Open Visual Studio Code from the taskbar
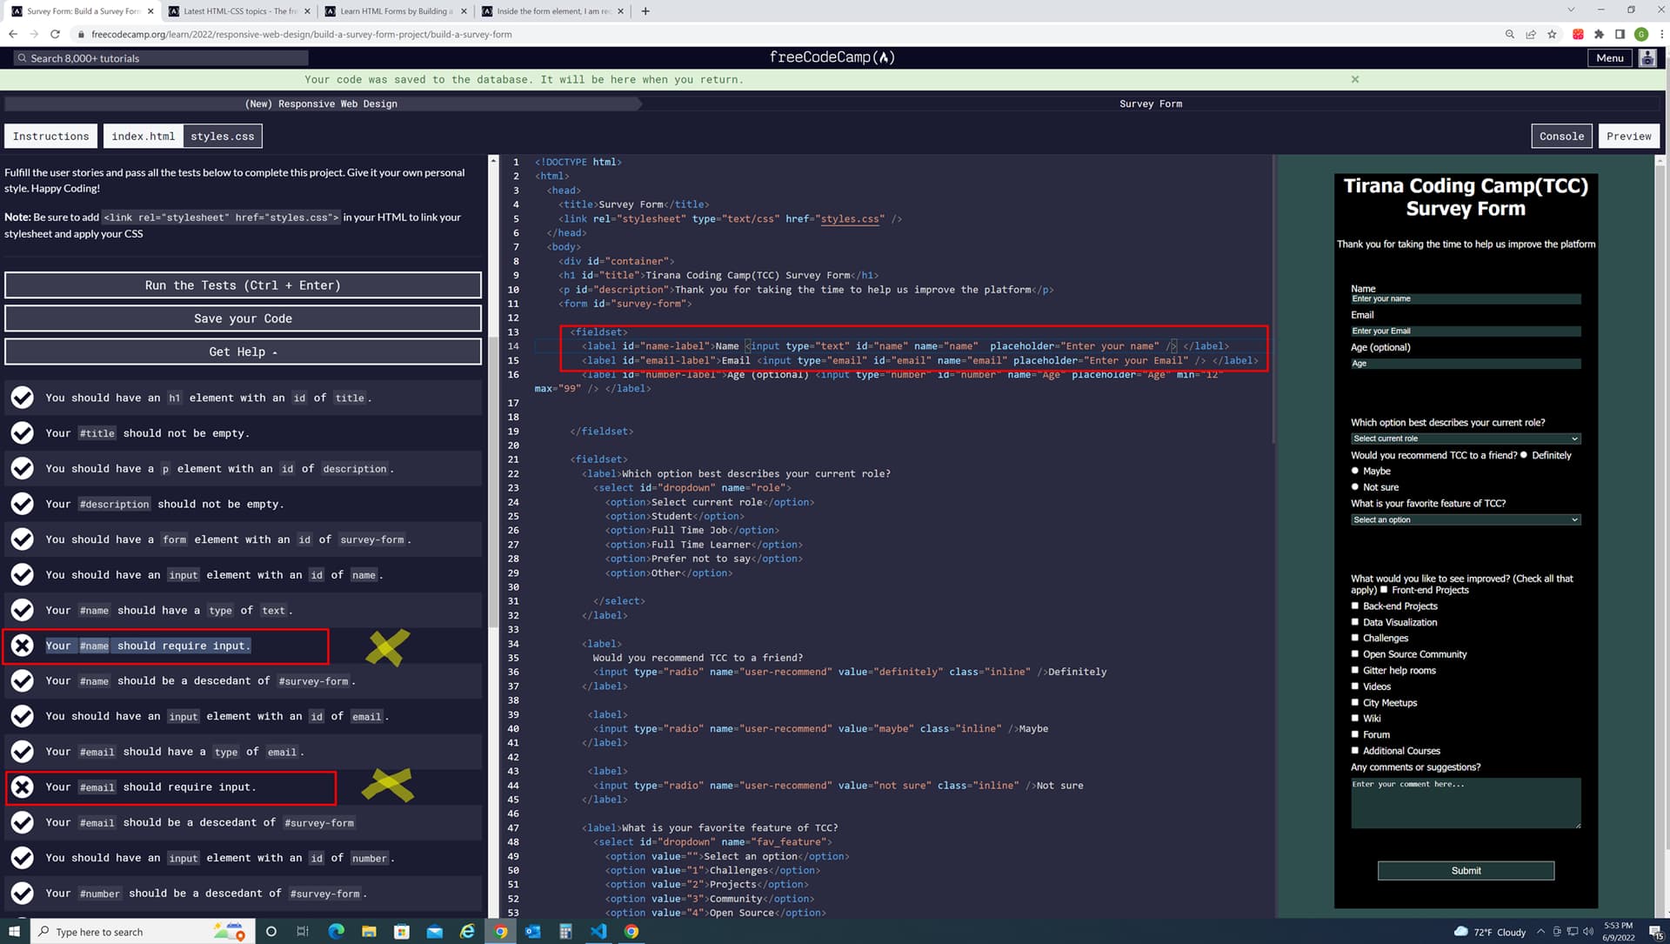Viewport: 1670px width, 944px height. (598, 931)
